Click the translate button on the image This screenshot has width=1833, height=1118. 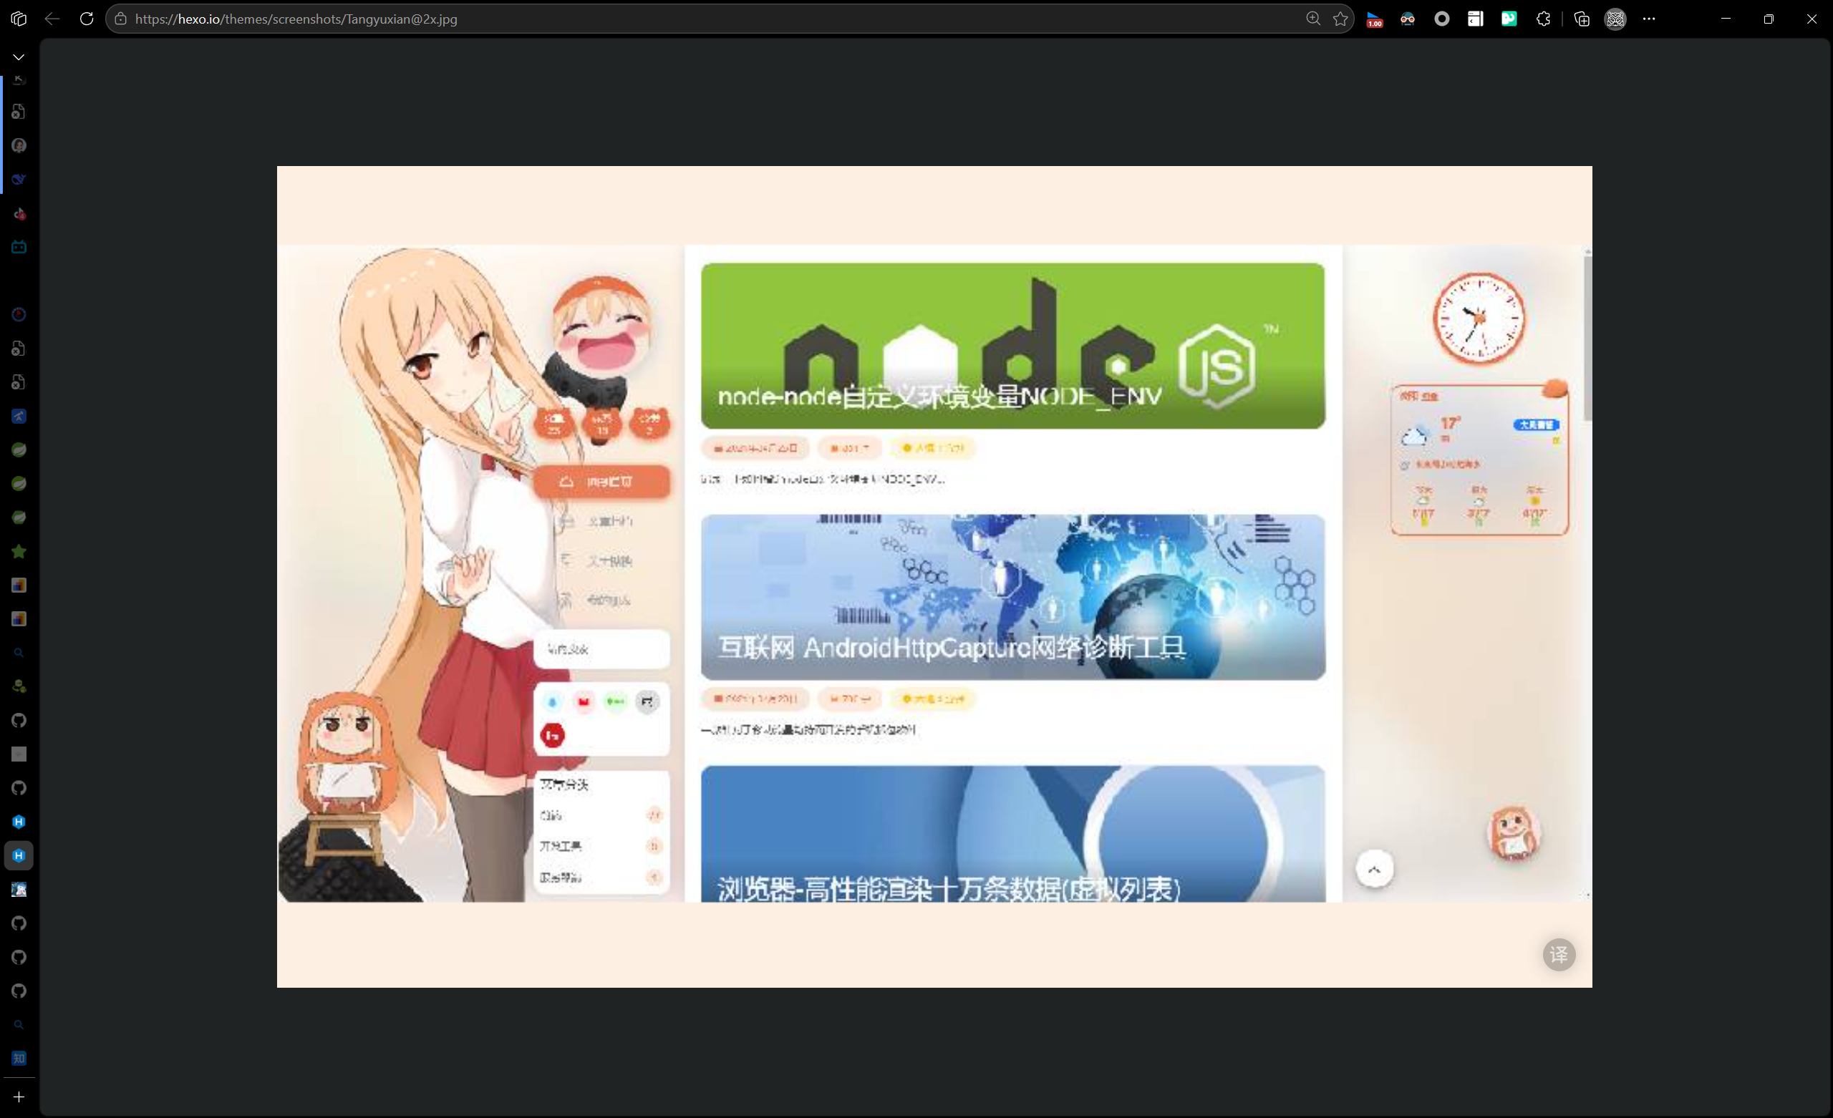click(1559, 954)
